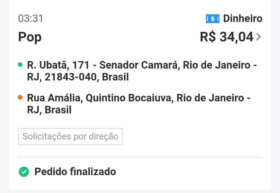
Task: Select the Dinheiro payment label
Action: (243, 19)
